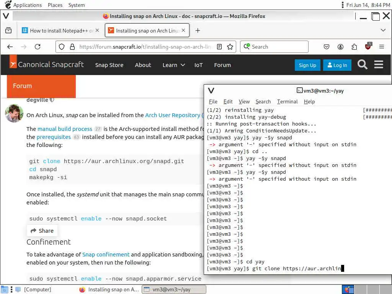
Task: Open the Snapcraft site search magnifier
Action: [x=362, y=64]
